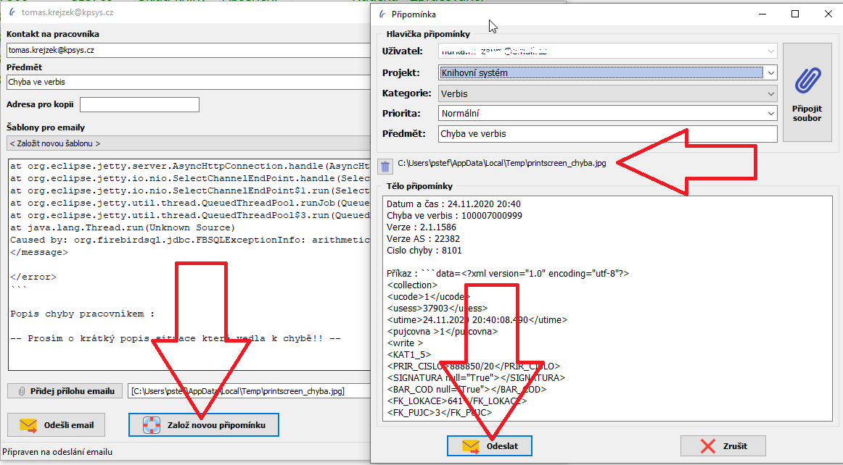The width and height of the screenshot is (843, 465).
Task: Click Založ novou připomínku button
Action: tap(204, 424)
